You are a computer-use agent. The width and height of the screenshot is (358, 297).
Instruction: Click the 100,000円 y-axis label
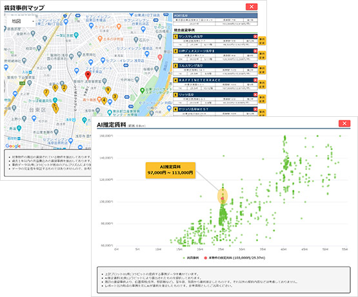tap(106, 201)
